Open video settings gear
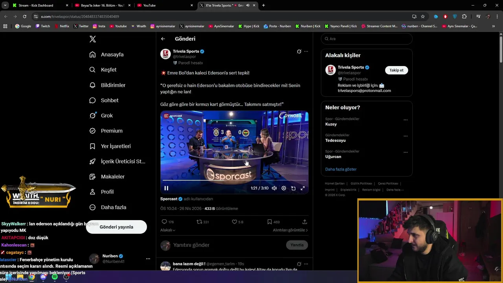This screenshot has height=283, width=503. [284, 188]
